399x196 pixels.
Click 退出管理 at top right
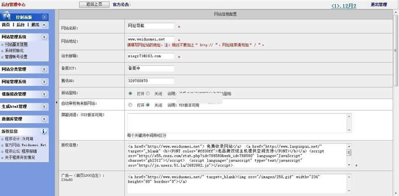(x=379, y=4)
